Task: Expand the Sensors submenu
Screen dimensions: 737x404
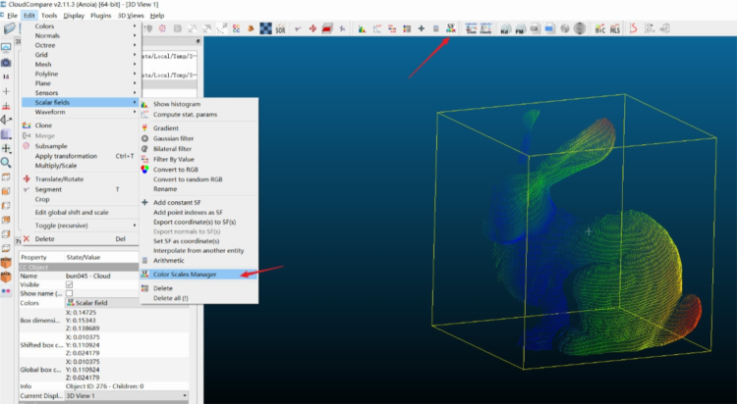Action: coord(80,93)
